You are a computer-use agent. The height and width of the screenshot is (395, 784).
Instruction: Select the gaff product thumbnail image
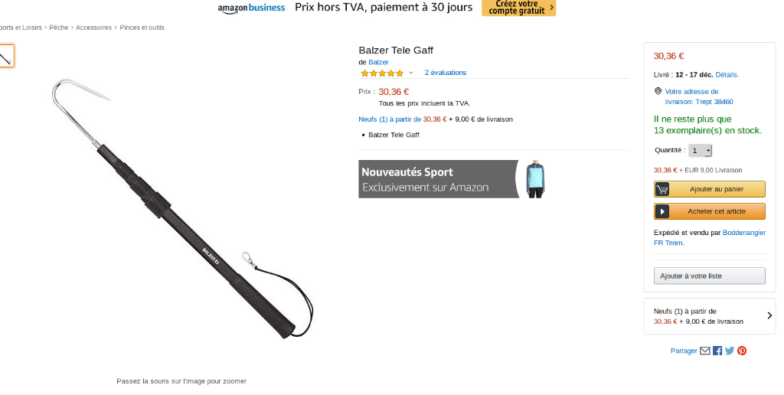(5, 56)
